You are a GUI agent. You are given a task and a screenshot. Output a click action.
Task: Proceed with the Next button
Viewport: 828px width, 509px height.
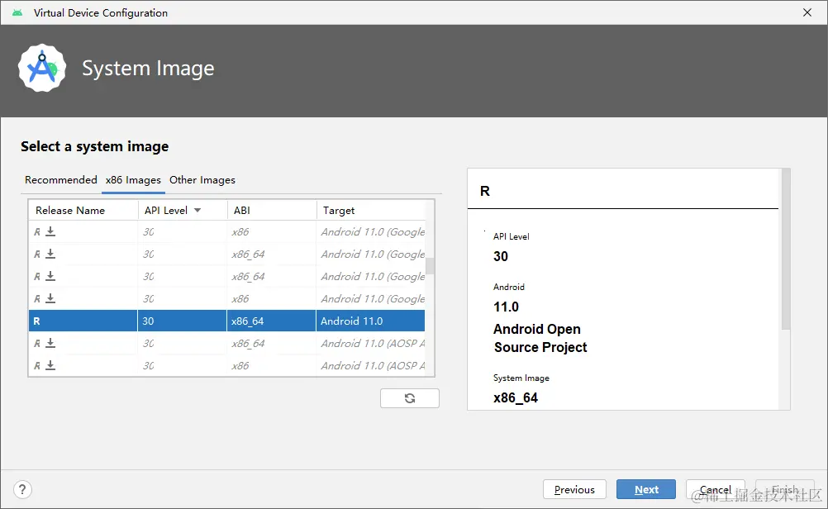click(646, 489)
